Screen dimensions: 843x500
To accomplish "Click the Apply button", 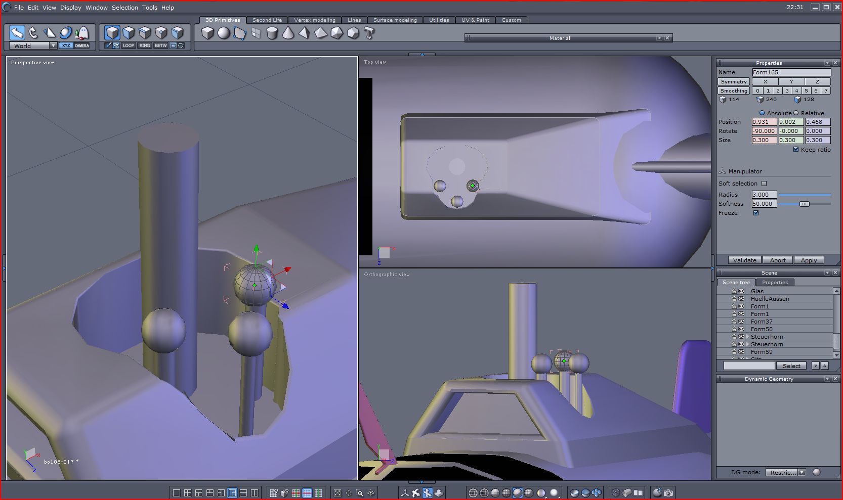I will click(x=809, y=260).
